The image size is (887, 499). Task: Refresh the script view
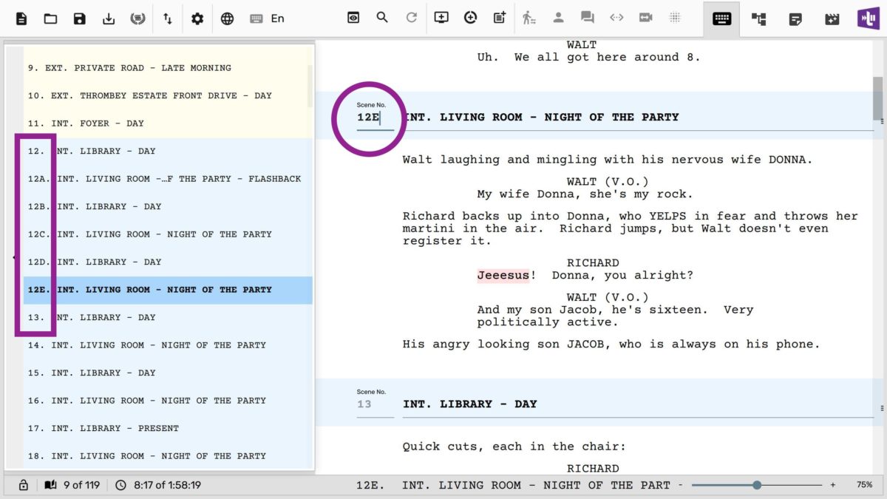(x=412, y=18)
